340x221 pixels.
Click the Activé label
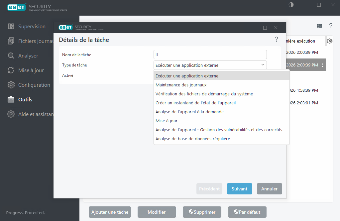tap(68, 75)
